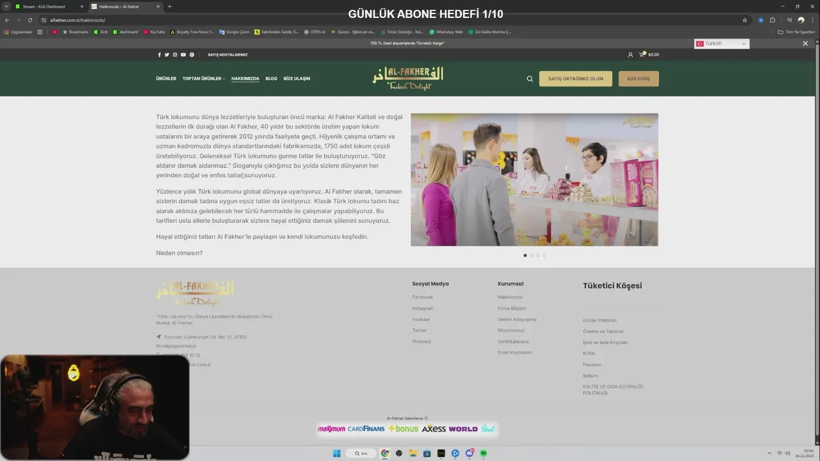The height and width of the screenshot is (461, 820).
Task: Open ÜRÜNLER menu item
Action: click(166, 79)
